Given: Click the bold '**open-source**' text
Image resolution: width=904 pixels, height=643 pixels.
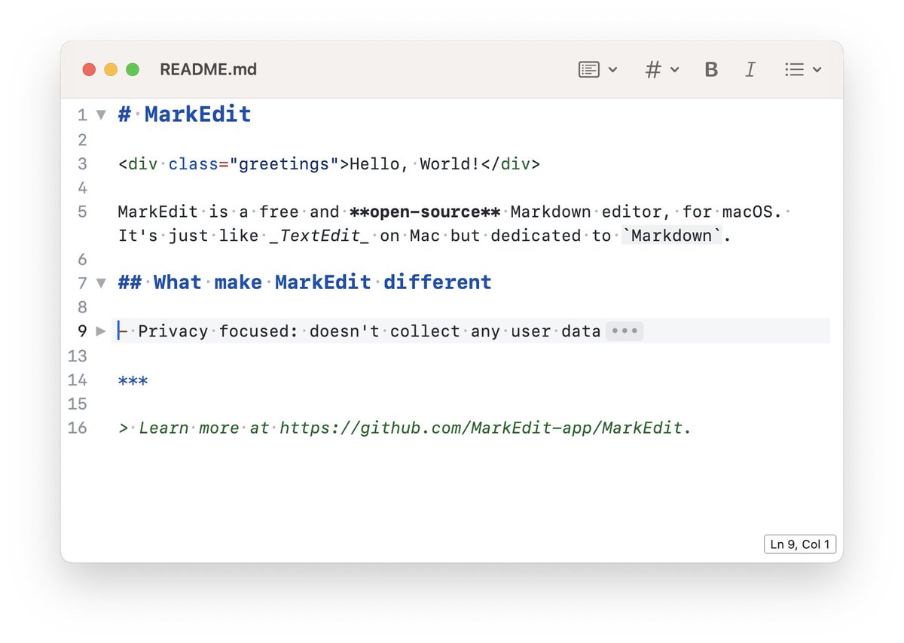Looking at the screenshot, I should click(425, 212).
